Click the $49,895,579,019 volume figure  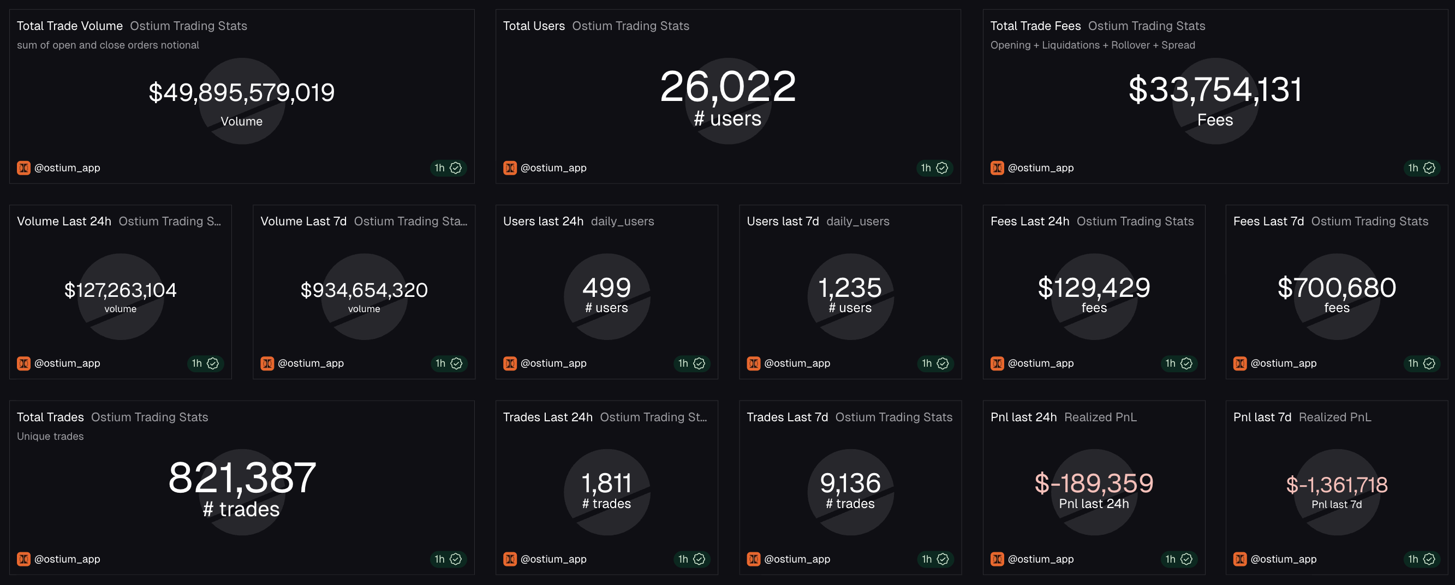[241, 92]
